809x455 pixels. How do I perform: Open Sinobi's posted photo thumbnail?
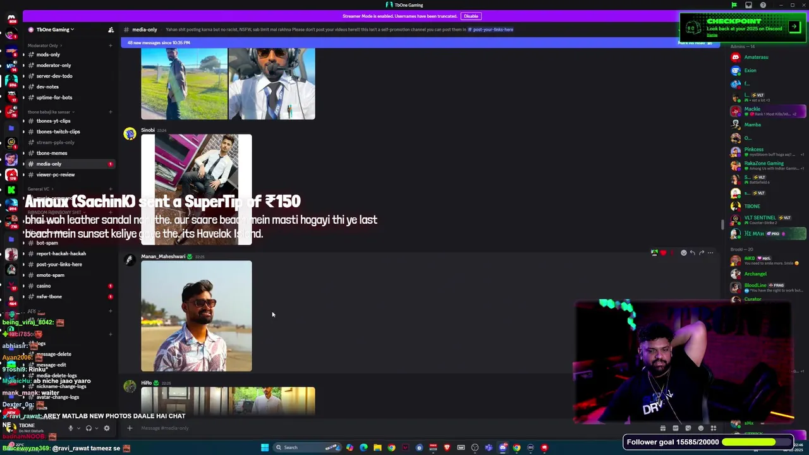[x=197, y=189]
